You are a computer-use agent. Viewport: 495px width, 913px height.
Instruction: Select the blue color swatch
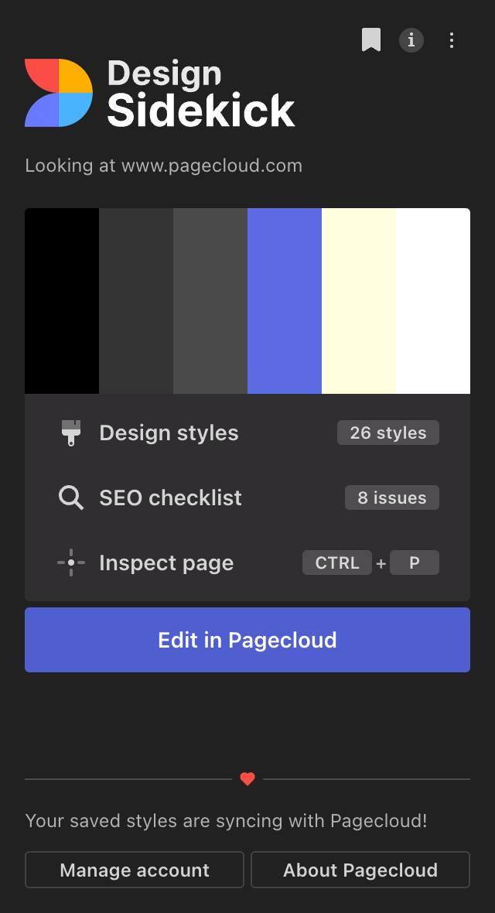(x=285, y=301)
